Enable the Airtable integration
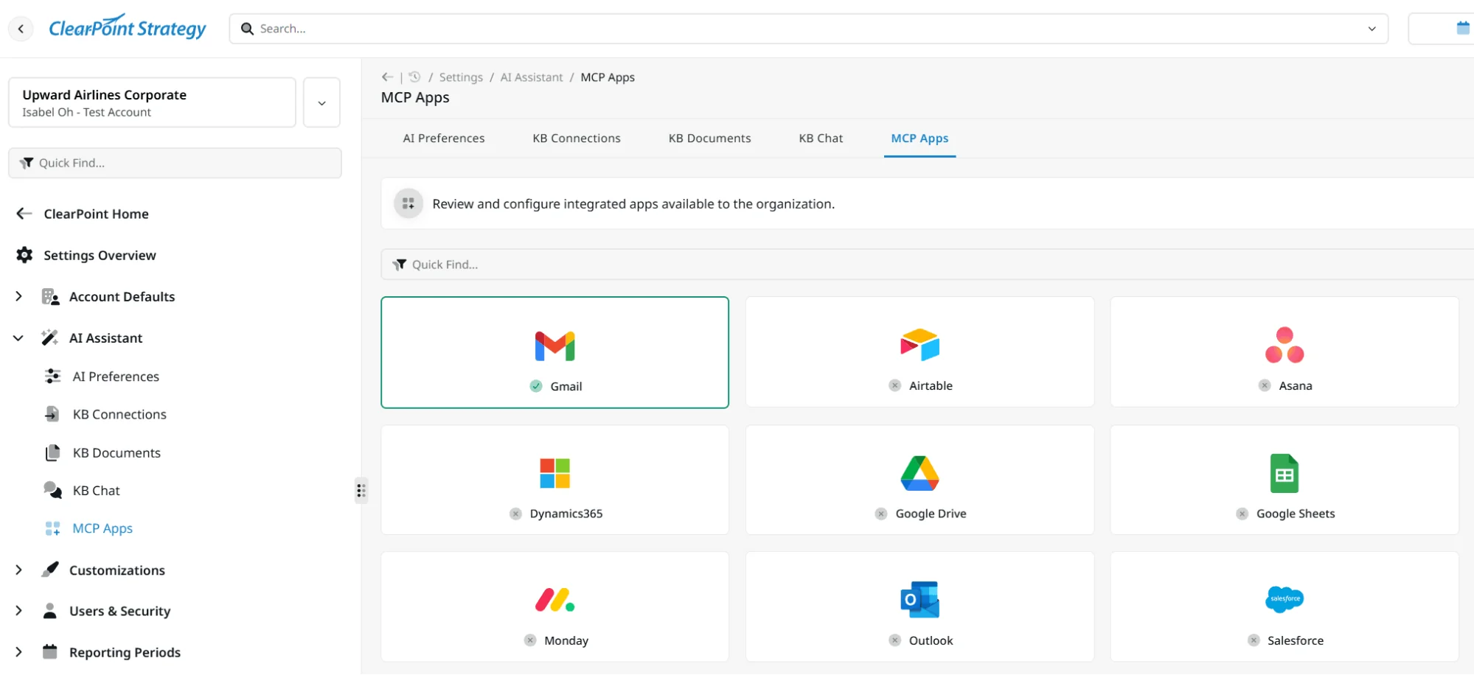Viewport: 1474px width, 675px height. point(894,385)
